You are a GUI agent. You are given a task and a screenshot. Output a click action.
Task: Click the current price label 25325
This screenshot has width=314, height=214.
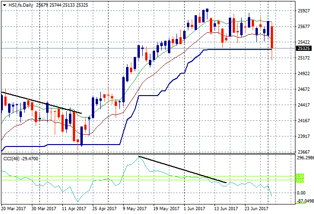[x=304, y=48]
